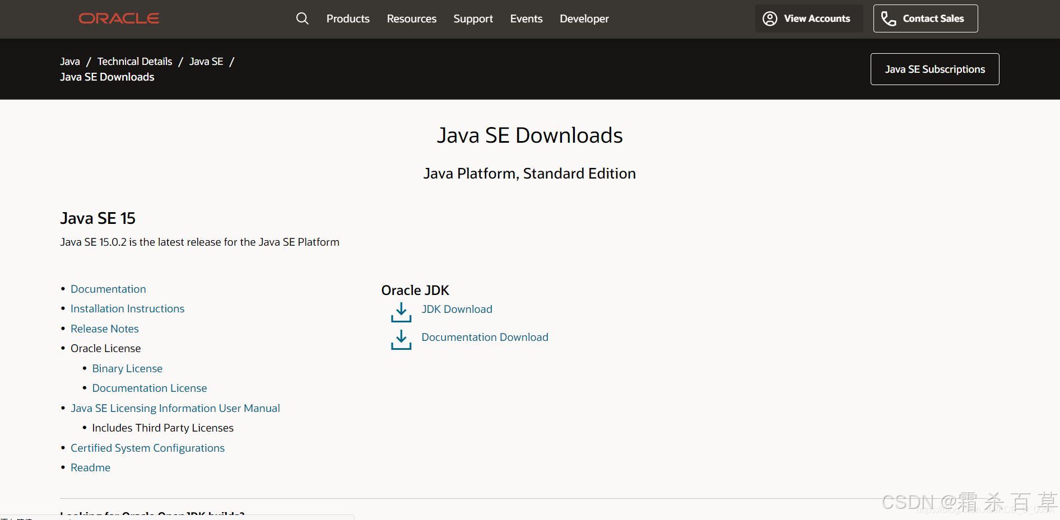This screenshot has height=520, width=1060.
Task: Click the Documentation Download link
Action: click(x=485, y=338)
